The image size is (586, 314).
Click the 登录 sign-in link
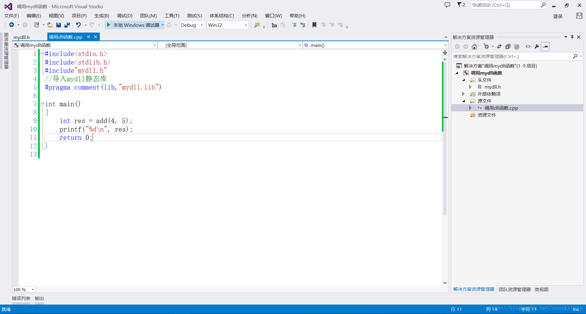[558, 16]
